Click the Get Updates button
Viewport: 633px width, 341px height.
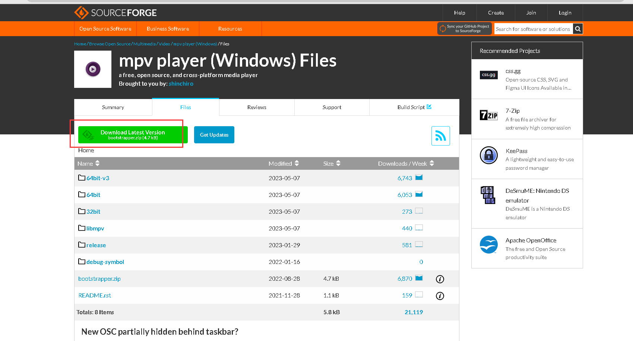[214, 135]
